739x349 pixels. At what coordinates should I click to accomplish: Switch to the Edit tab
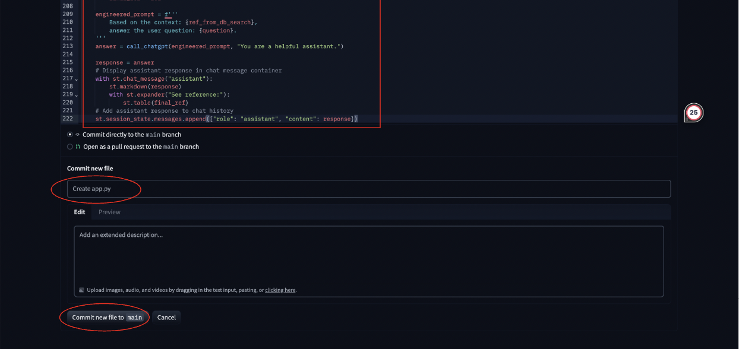[x=80, y=212]
